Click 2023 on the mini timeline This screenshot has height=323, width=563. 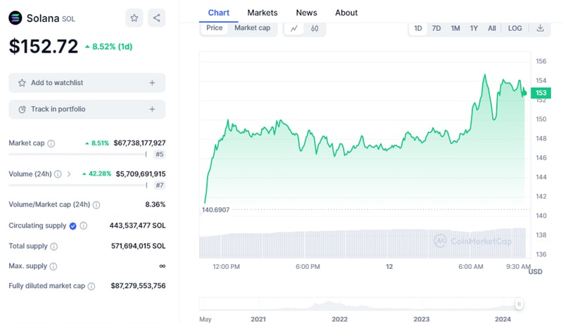(422, 319)
